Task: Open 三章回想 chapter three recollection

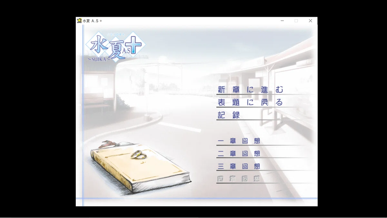Action: point(239,166)
